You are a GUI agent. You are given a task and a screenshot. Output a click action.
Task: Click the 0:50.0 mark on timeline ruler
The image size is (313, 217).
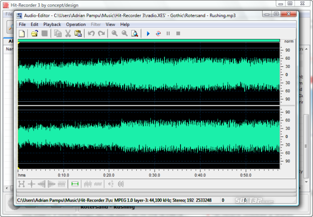point(246,175)
